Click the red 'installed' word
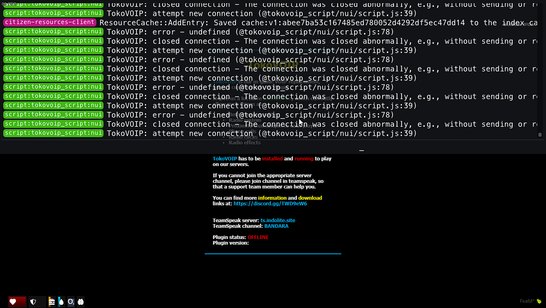546x308 pixels. 272,159
